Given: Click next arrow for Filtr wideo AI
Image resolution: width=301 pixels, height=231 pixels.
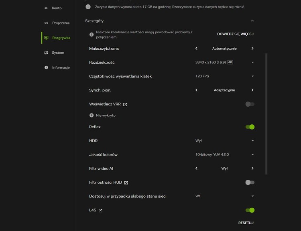Looking at the screenshot, I should (x=252, y=168).
